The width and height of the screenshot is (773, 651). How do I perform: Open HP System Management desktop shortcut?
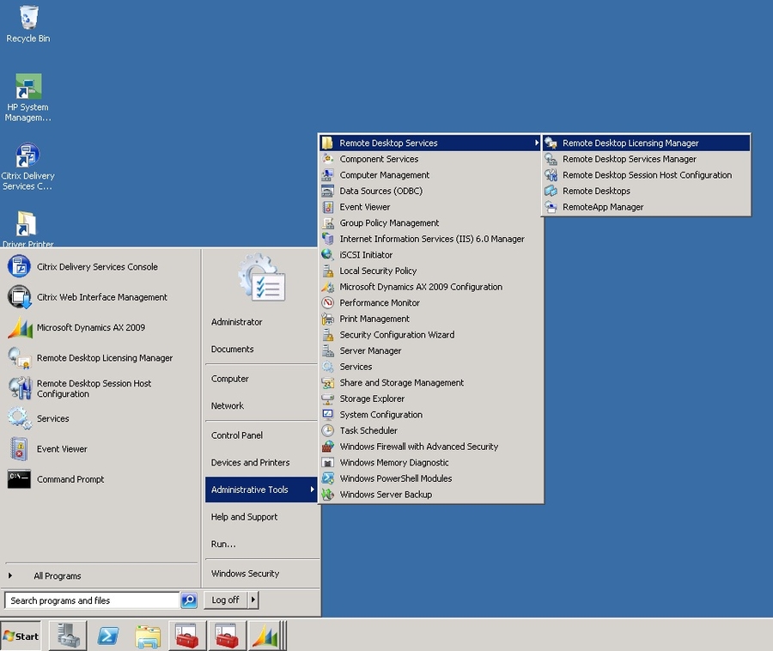27,97
